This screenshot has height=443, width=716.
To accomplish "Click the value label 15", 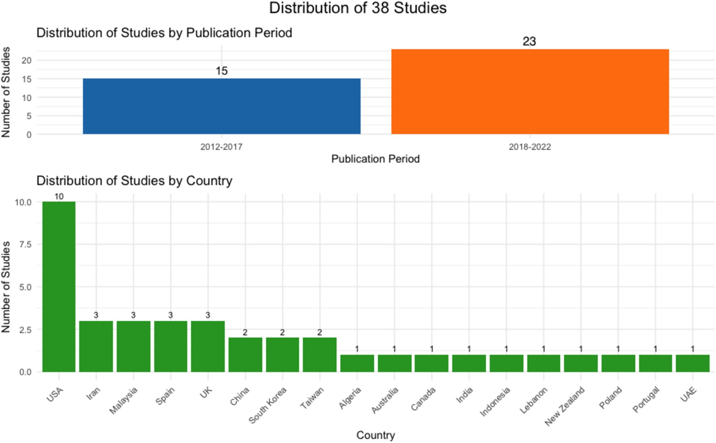I will 222,71.
